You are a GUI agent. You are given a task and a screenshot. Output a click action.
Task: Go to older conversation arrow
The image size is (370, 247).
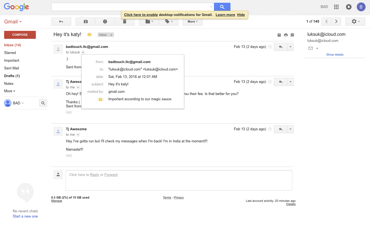(336, 21)
